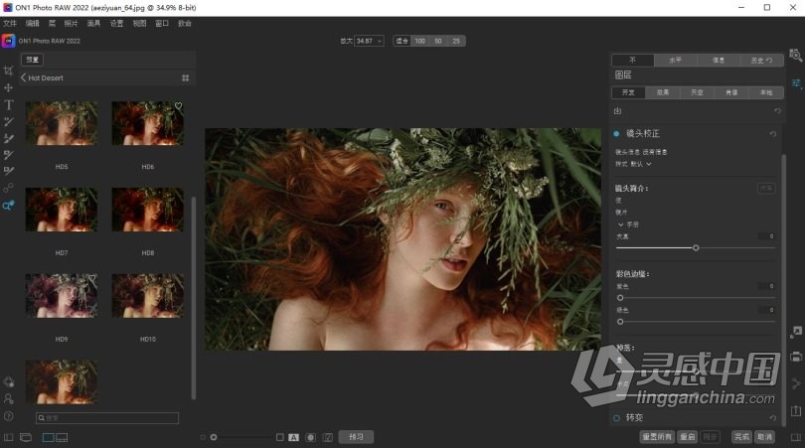Click the 绿色 fringe slider handle

(620, 322)
